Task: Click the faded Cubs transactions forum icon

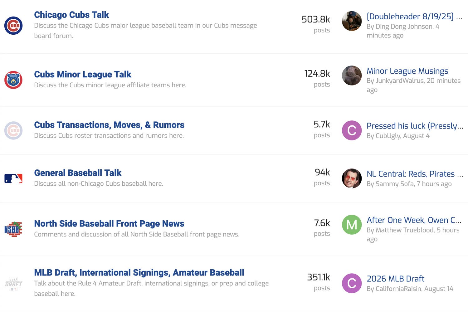Action: coord(13,130)
